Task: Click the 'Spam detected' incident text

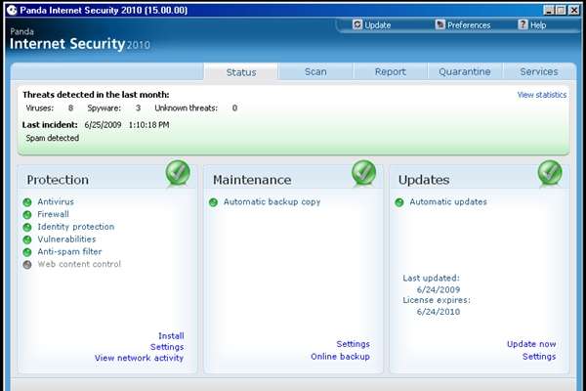Action: click(x=53, y=138)
